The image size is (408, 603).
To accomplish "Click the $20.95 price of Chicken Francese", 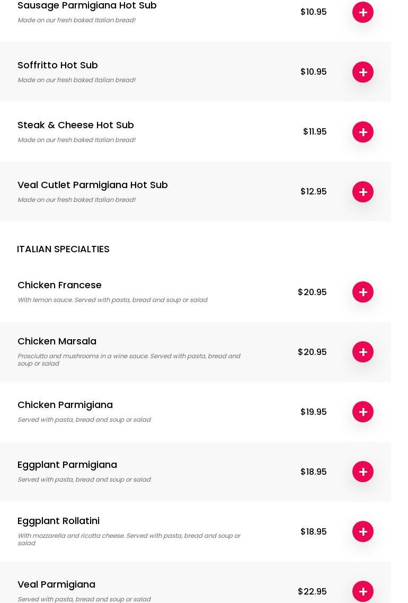I will [x=312, y=292].
